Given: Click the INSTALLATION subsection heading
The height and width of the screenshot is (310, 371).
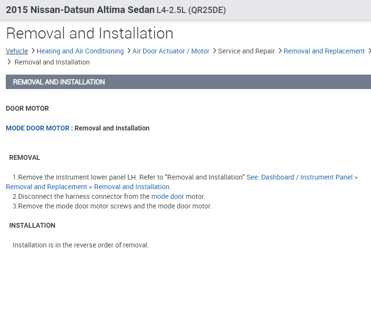Looking at the screenshot, I should (x=32, y=225).
